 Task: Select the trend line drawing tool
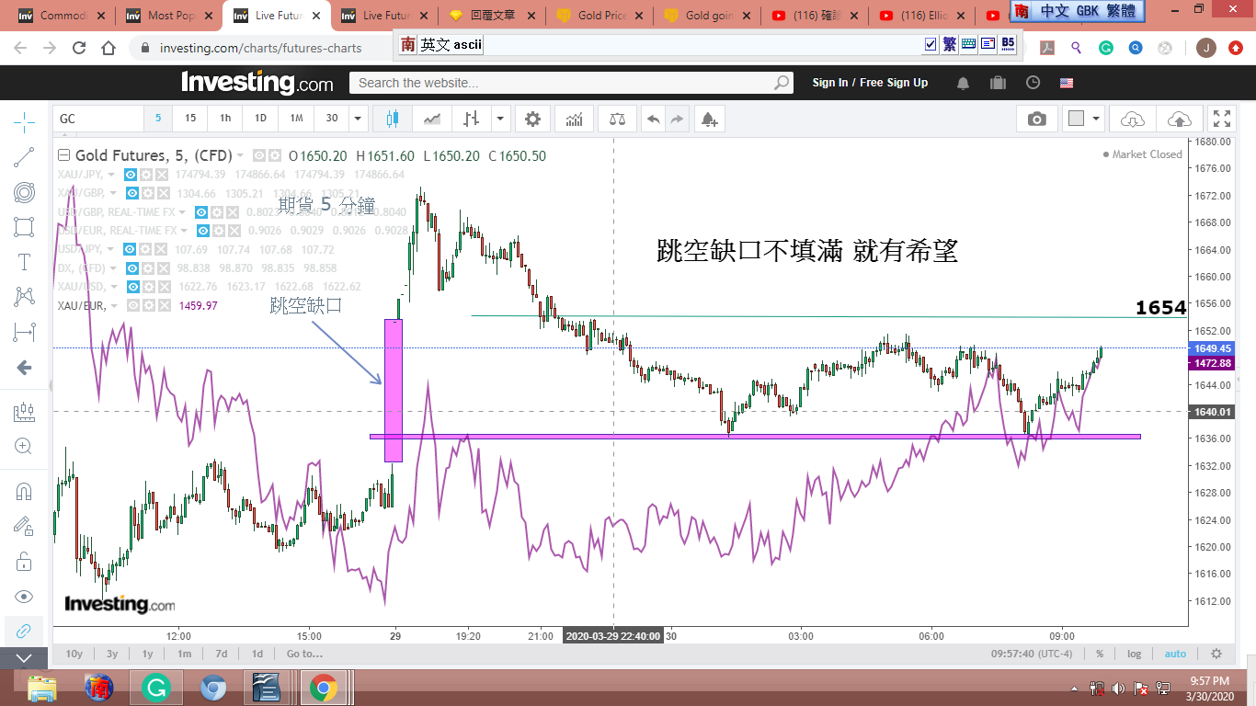click(24, 157)
